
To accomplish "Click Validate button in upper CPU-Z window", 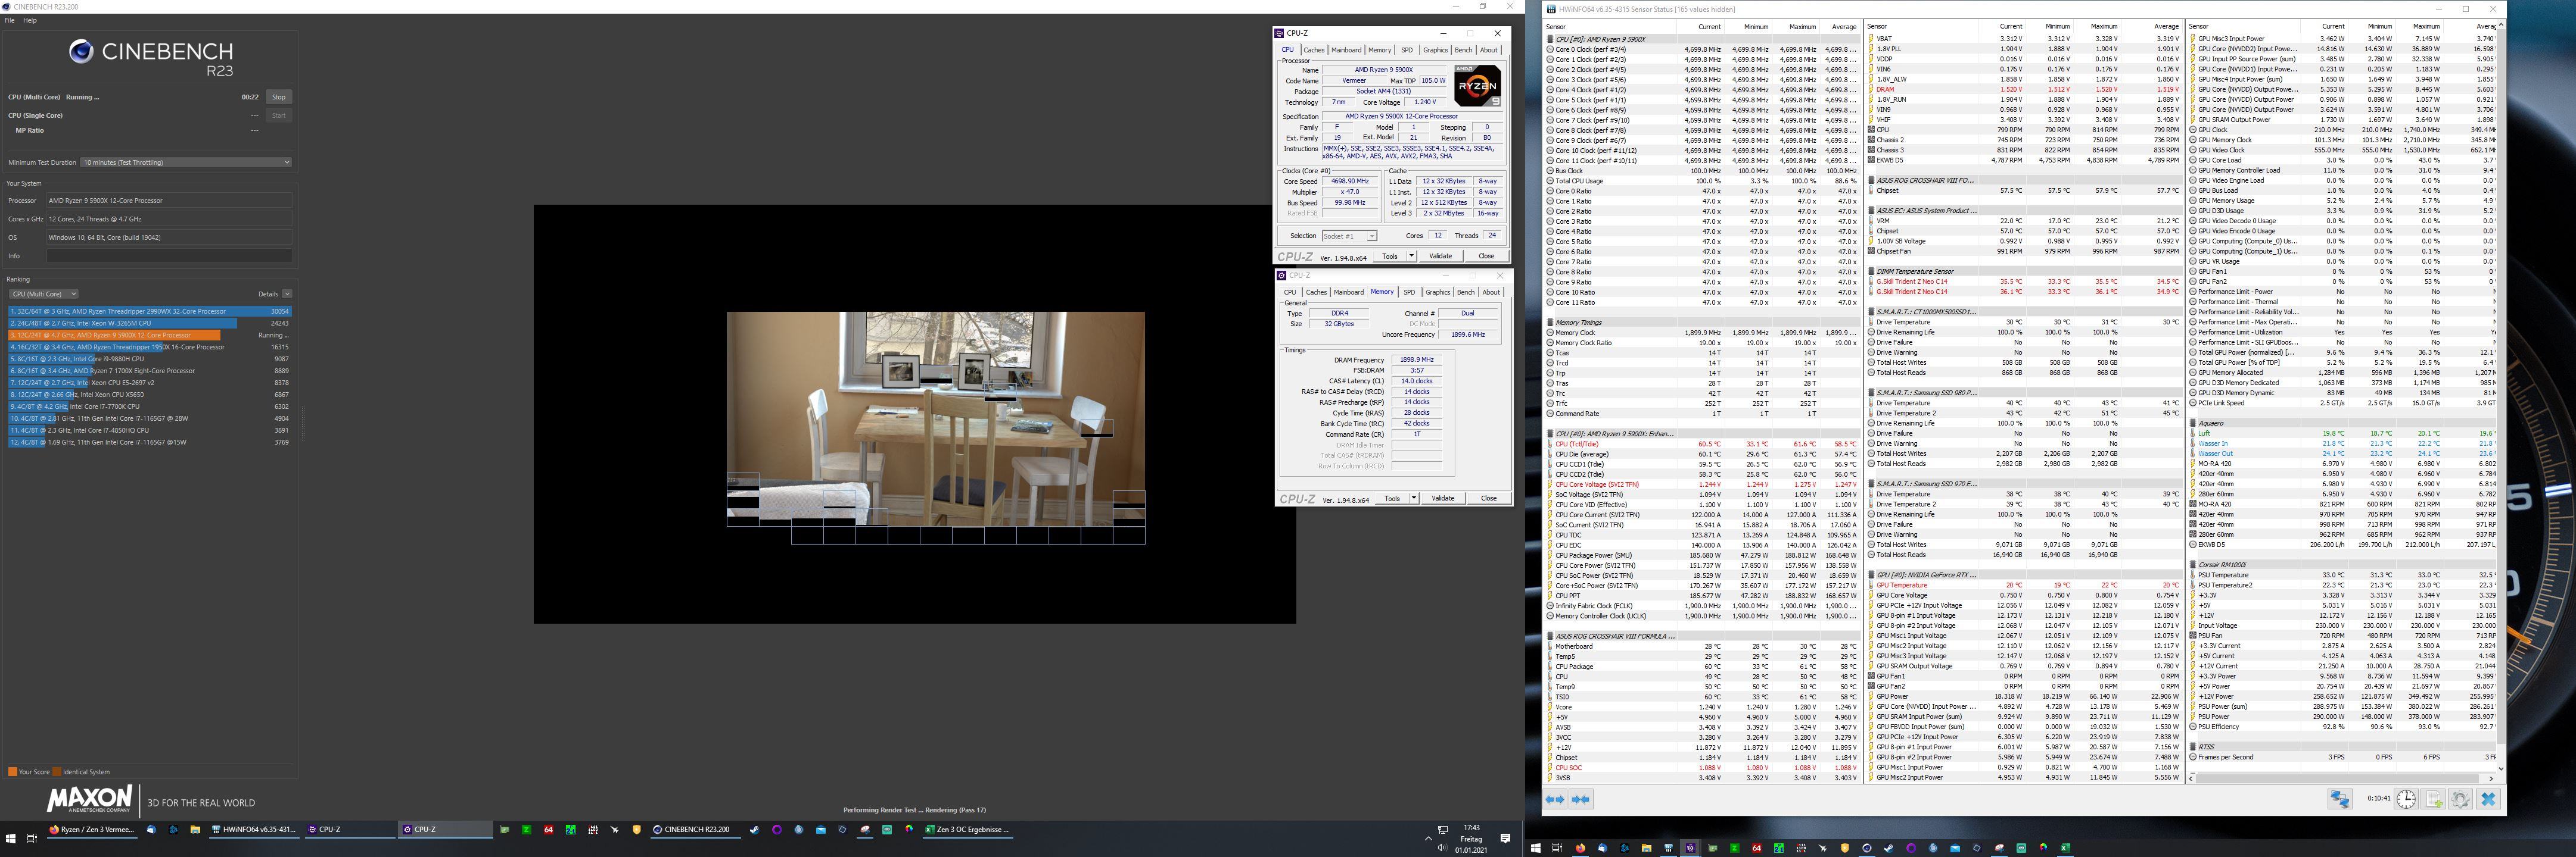I will coord(1441,256).
